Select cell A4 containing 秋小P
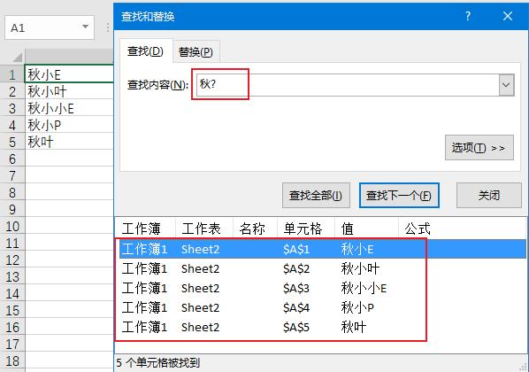Viewport: 529px width, 372px height. tap(69, 125)
